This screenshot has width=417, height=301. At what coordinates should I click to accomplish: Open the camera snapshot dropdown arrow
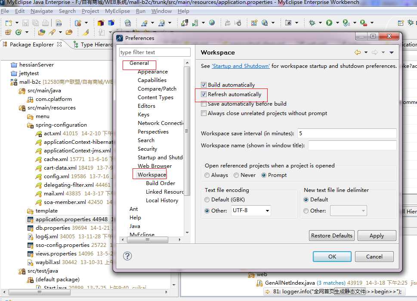pos(297,23)
